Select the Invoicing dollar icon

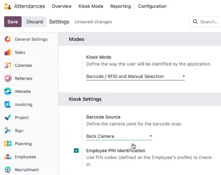pyautogui.click(x=8, y=104)
